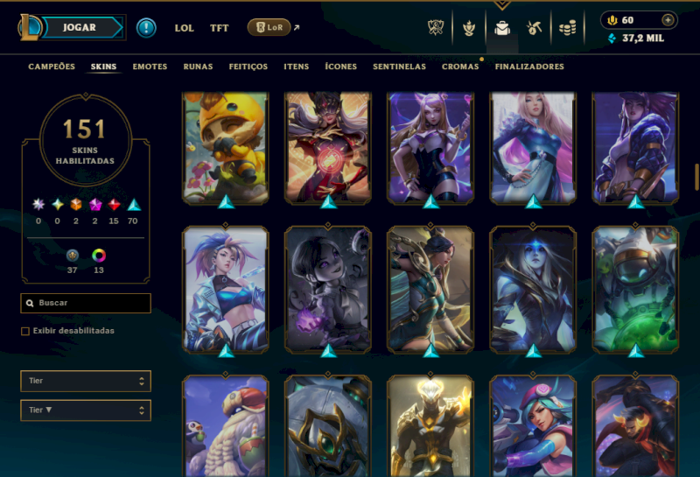This screenshot has height=477, width=700.
Task: Filter skins by the teal triangle rarity
Action: coord(134,205)
